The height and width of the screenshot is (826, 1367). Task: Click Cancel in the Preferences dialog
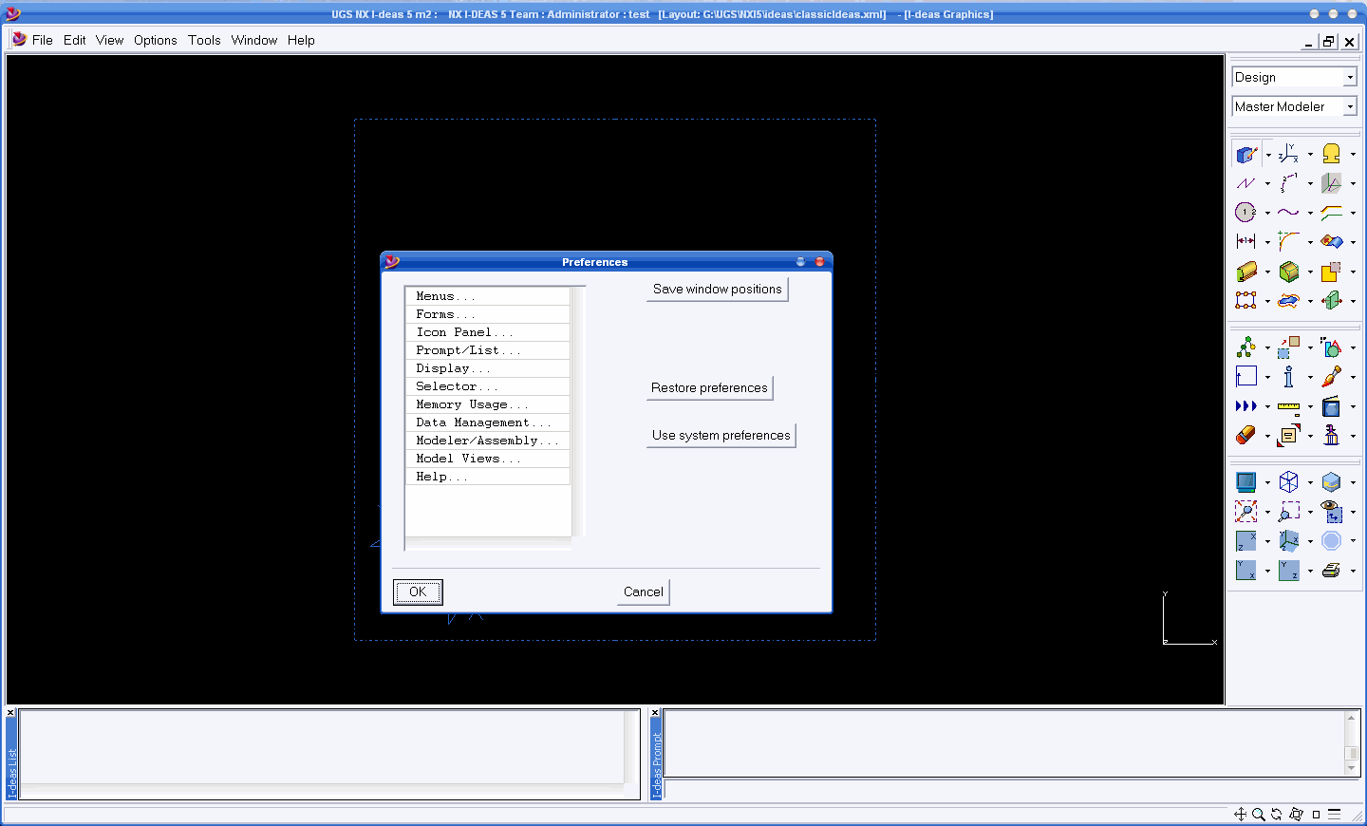(x=644, y=591)
